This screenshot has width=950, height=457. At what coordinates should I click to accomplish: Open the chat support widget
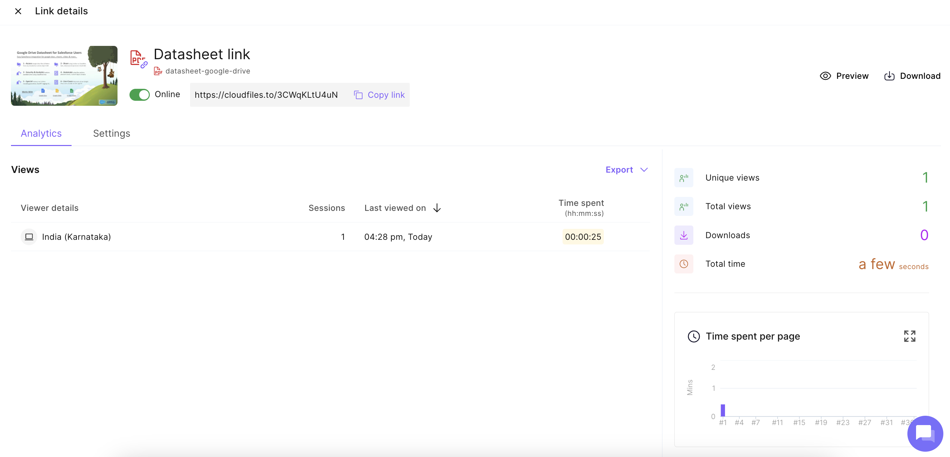coord(925,433)
